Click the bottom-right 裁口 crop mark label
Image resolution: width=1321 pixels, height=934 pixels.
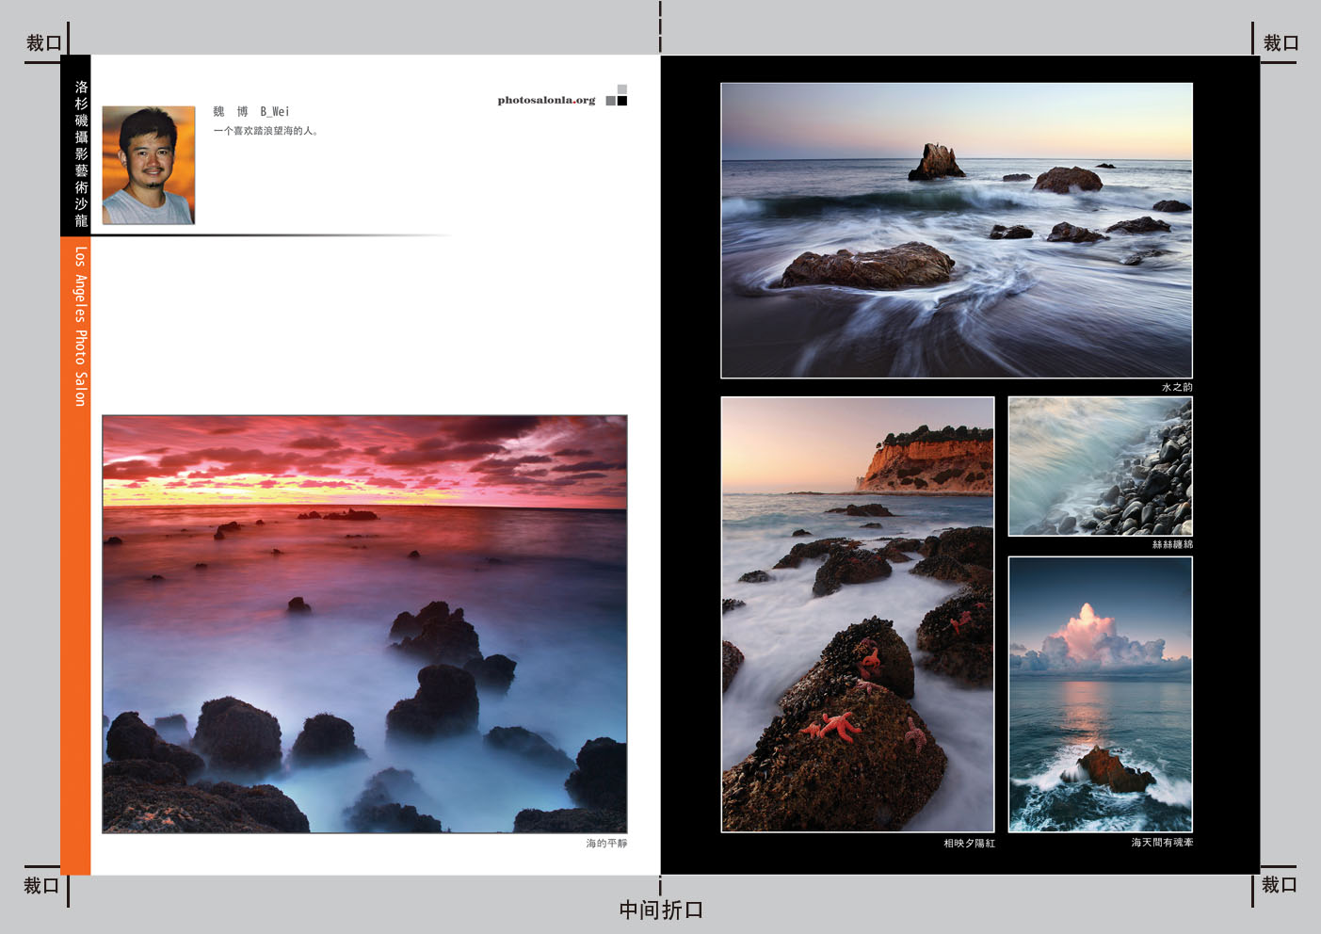[1279, 885]
